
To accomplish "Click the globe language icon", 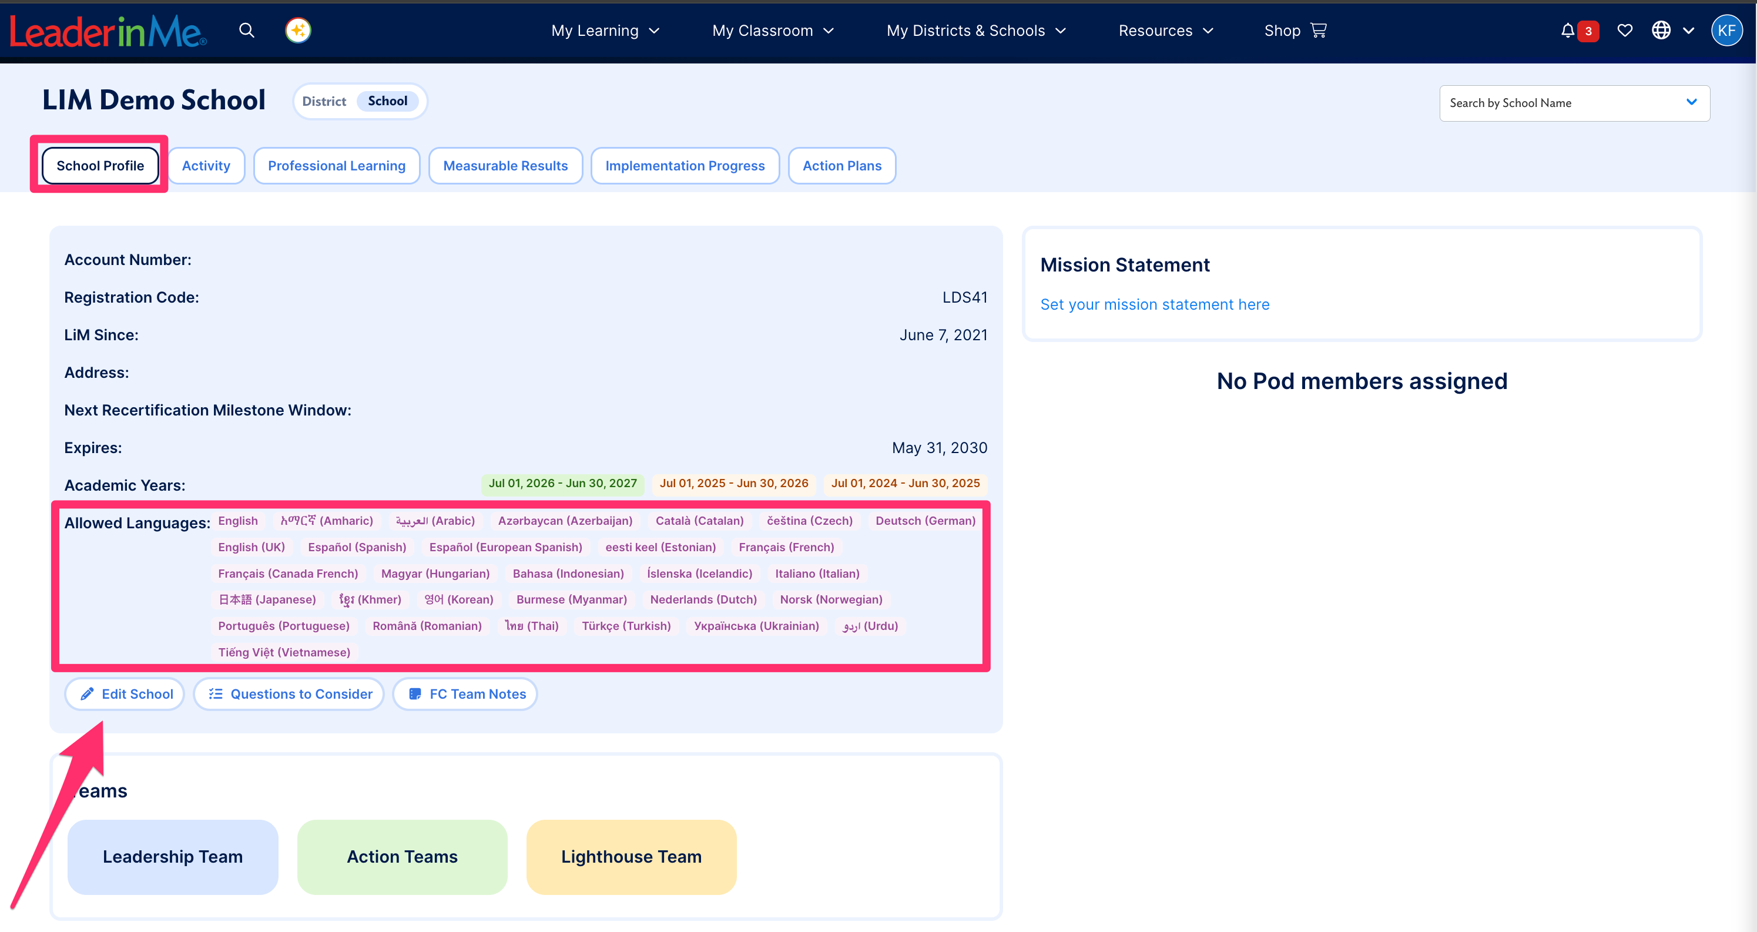I will (x=1661, y=31).
